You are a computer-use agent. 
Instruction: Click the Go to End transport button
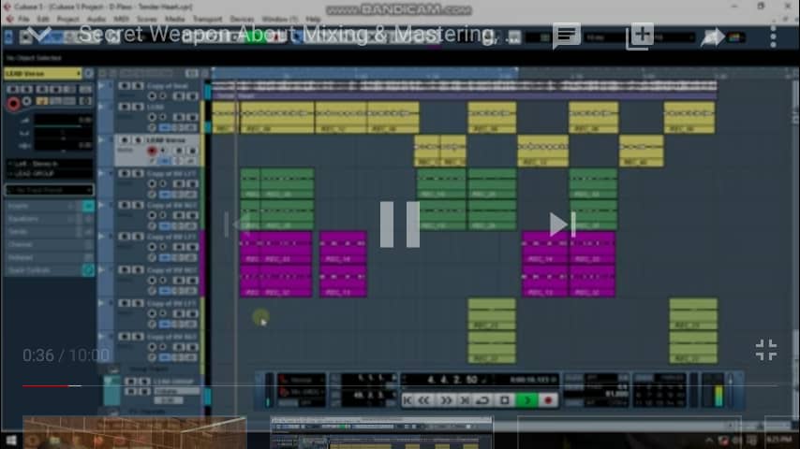coord(465,400)
